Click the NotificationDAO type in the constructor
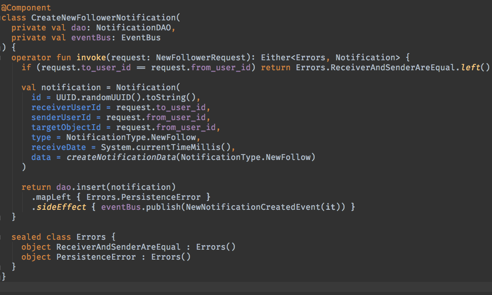Screen dimensions: 492x295 pyautogui.click(x=134, y=28)
